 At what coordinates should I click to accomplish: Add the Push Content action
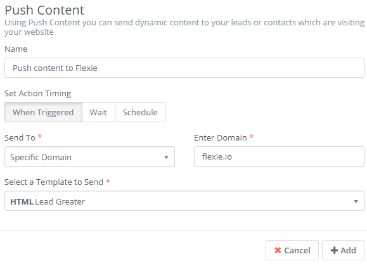click(x=343, y=250)
